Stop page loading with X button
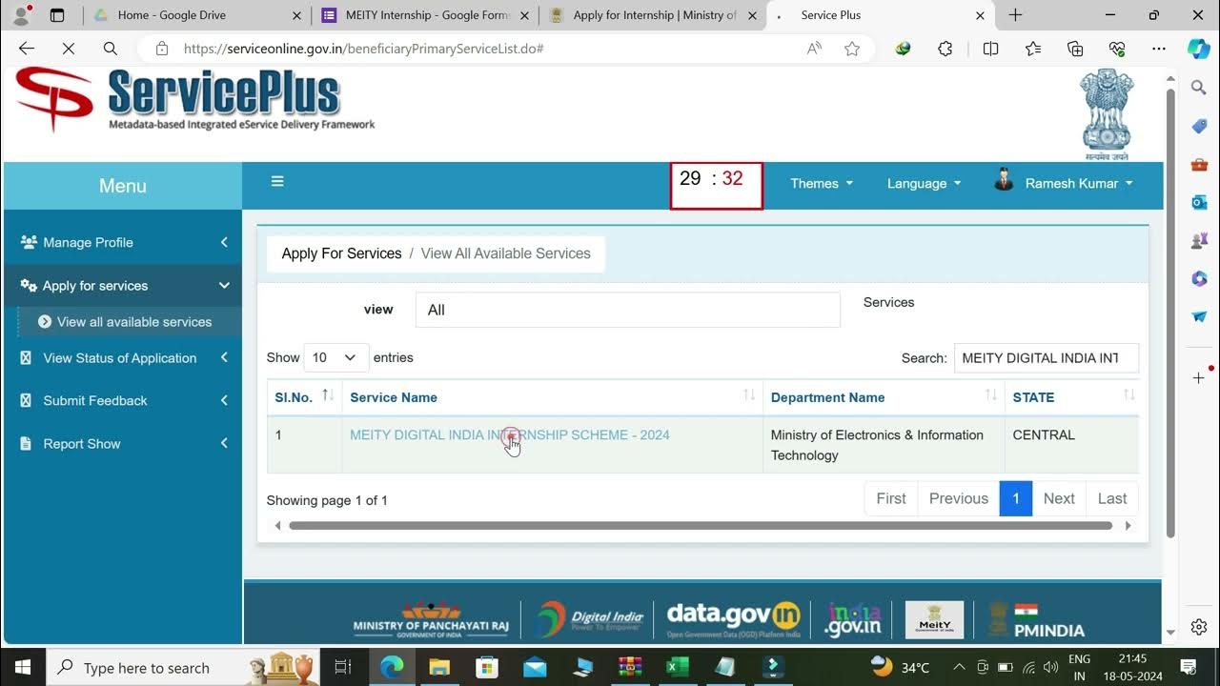The width and height of the screenshot is (1220, 686). (69, 49)
